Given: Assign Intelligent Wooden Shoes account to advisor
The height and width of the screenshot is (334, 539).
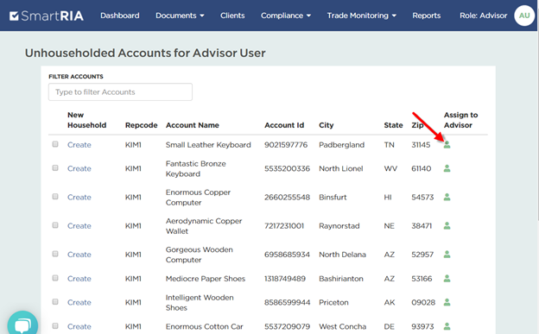Looking at the screenshot, I should click(x=447, y=302).
